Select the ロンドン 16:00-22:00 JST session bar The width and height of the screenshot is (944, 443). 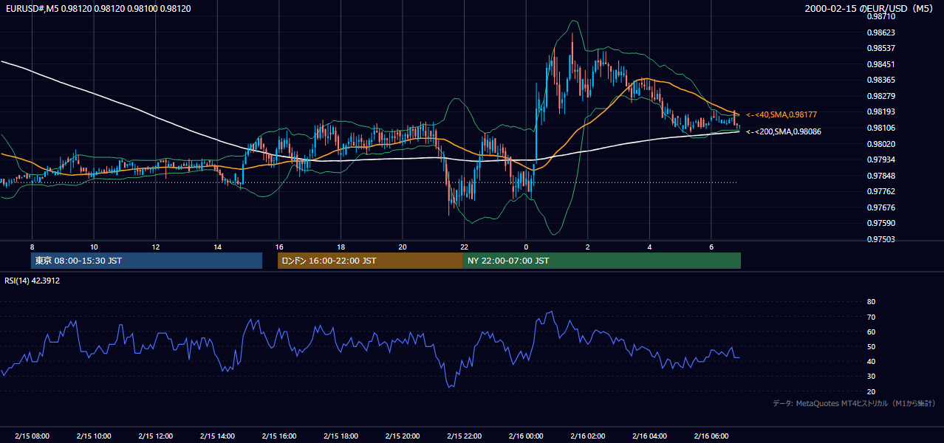point(370,261)
